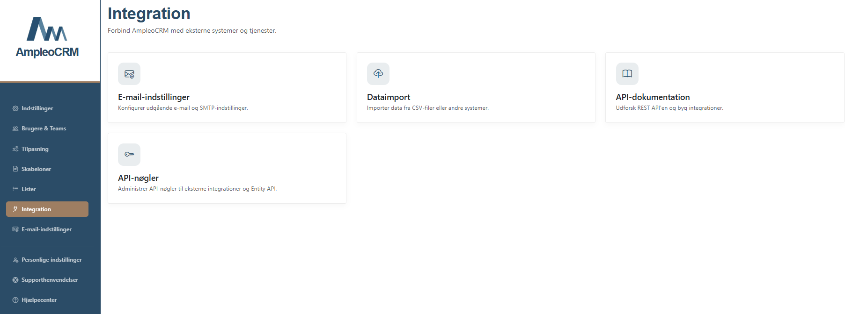Select Skabeloner in the sidebar
The image size is (845, 314).
tap(47, 169)
